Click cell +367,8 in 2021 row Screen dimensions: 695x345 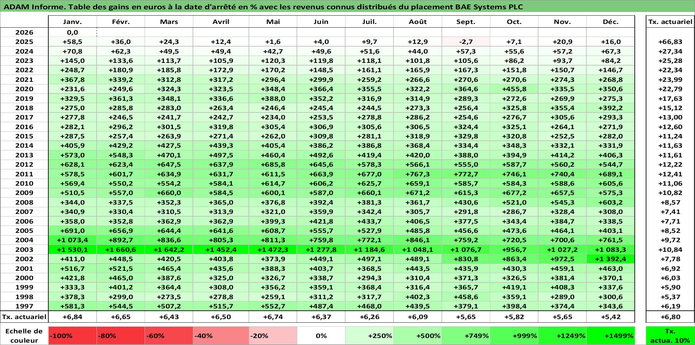point(73,80)
